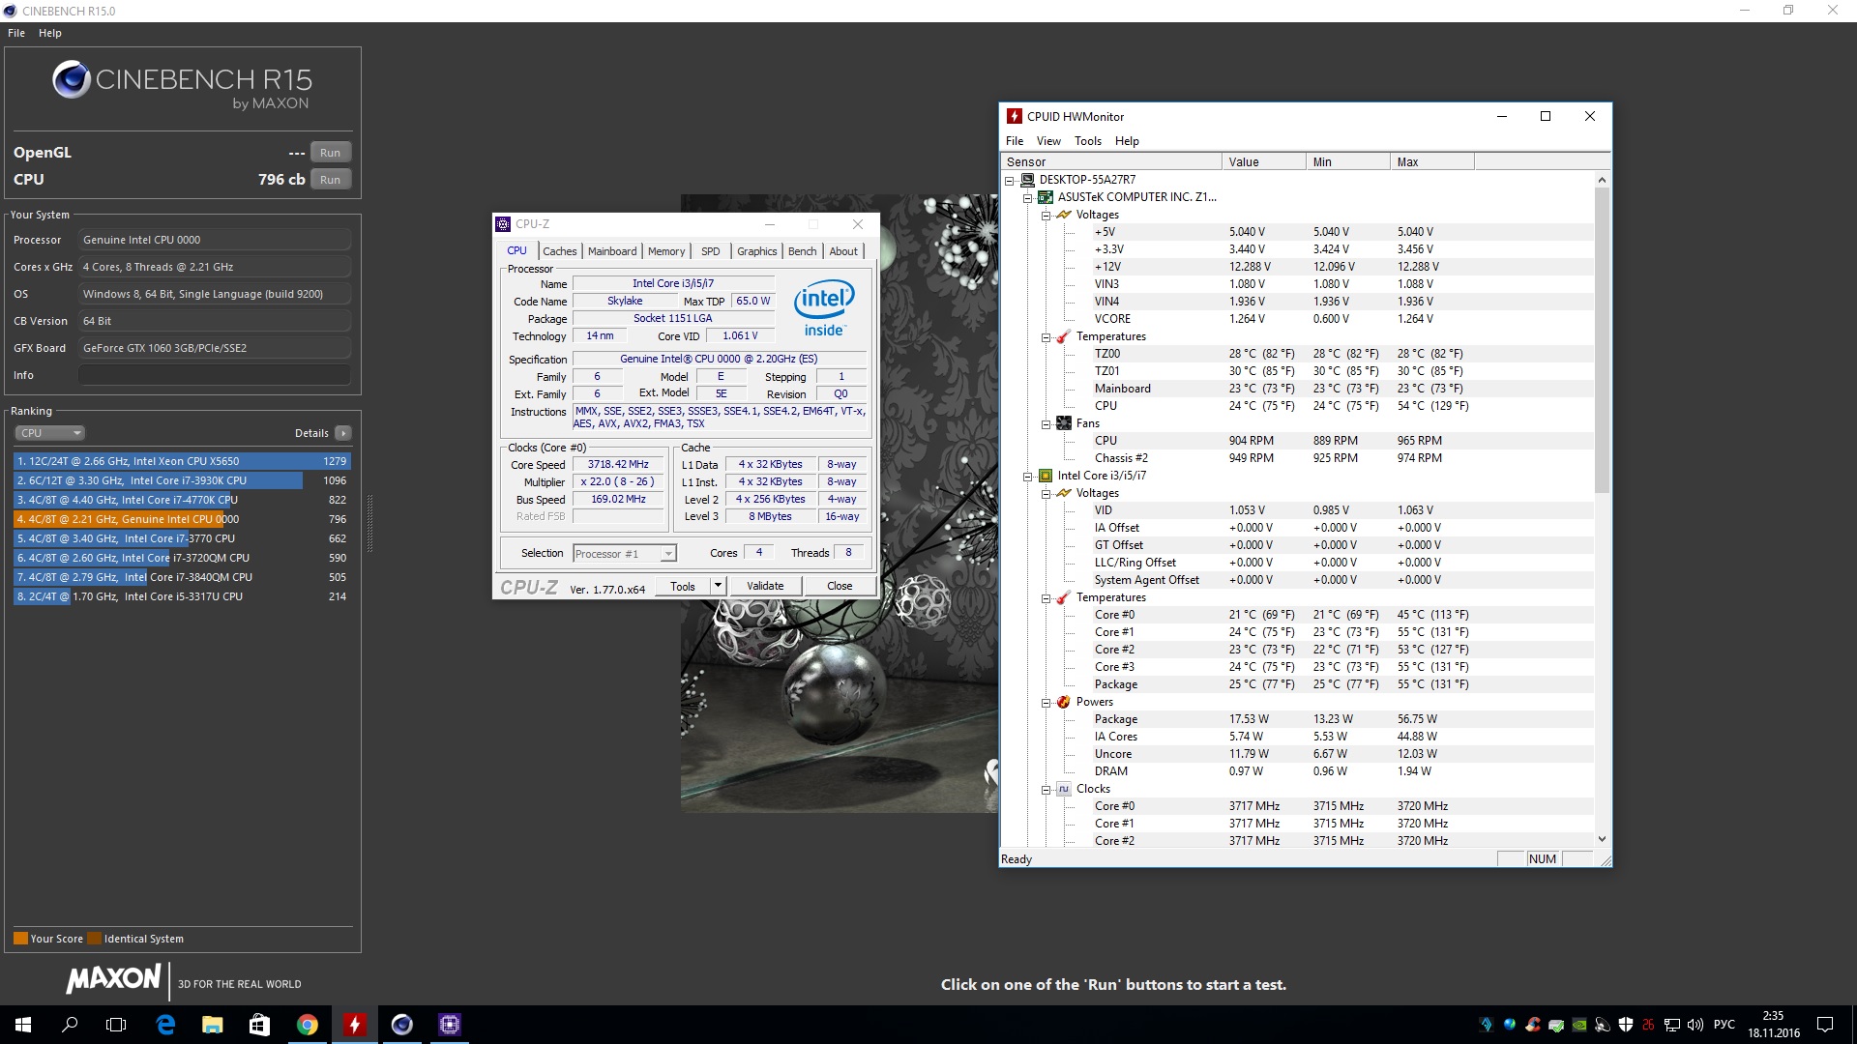
Task: Collapse the ASUSTeK motherboard tree node
Action: click(1027, 197)
